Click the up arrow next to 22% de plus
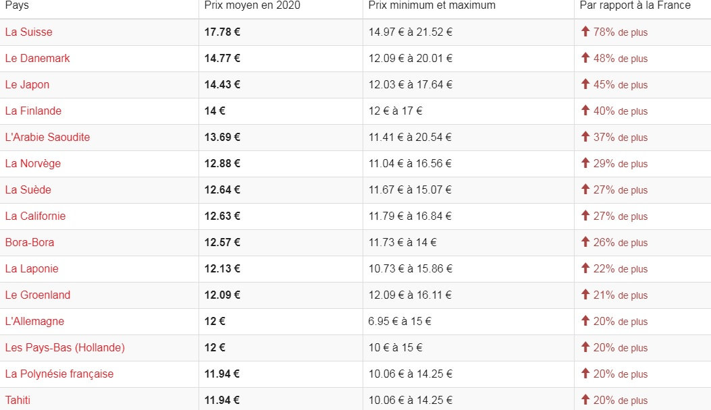 coord(585,268)
